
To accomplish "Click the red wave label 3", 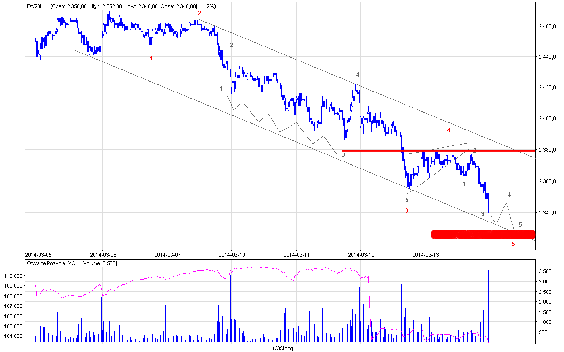I will pos(407,211).
